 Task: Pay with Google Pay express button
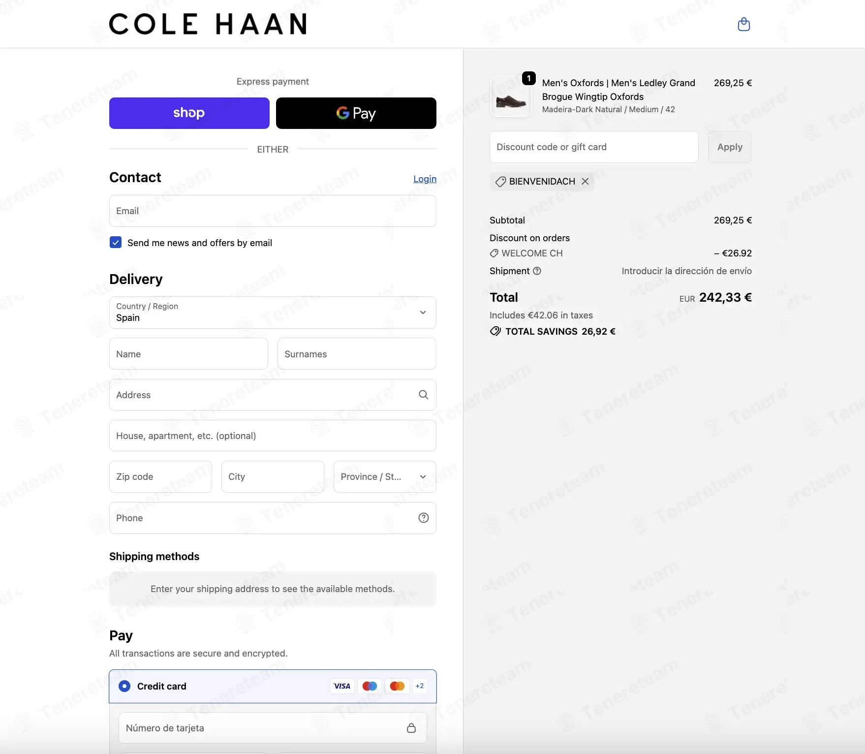tap(356, 113)
